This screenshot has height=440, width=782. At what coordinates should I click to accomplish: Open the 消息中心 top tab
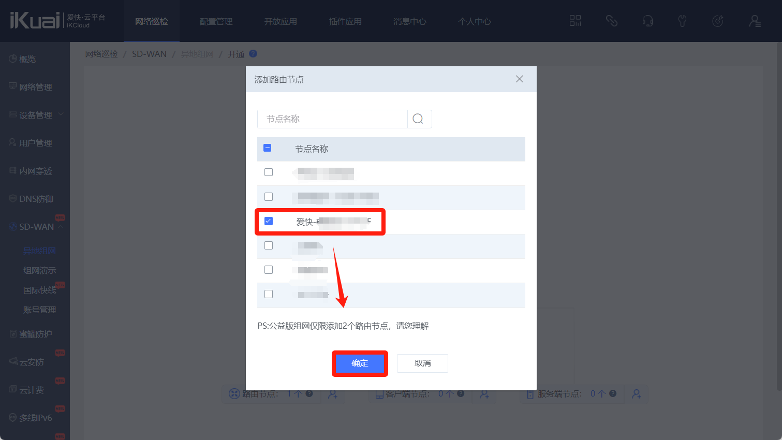(409, 21)
